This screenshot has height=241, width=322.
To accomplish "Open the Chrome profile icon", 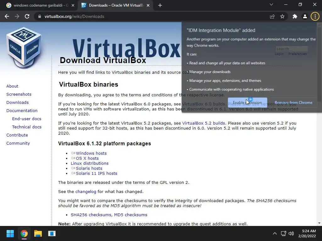I will tap(305, 16).
